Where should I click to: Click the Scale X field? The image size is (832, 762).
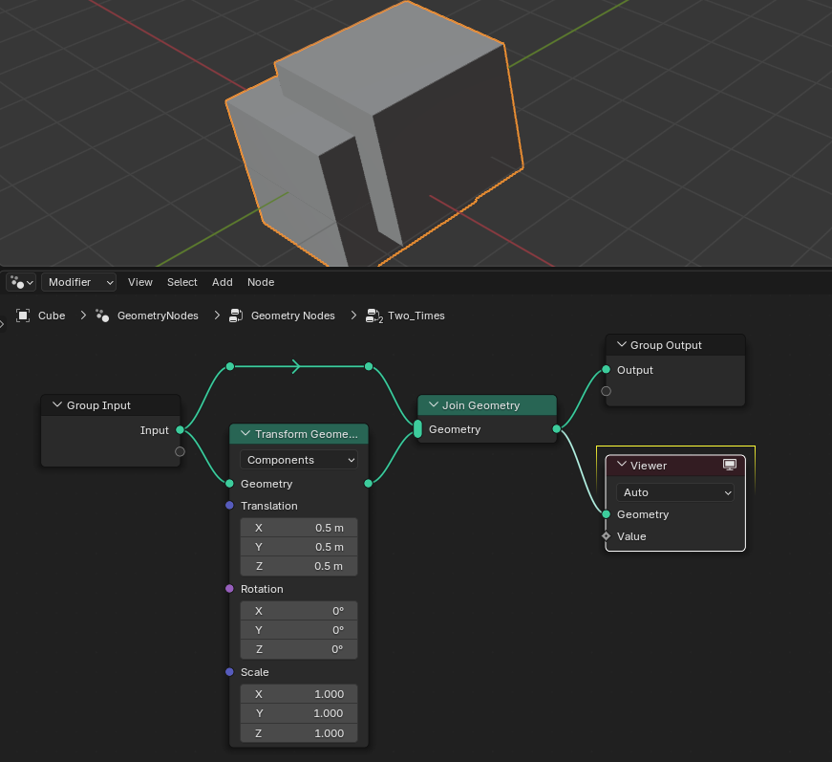[299, 694]
